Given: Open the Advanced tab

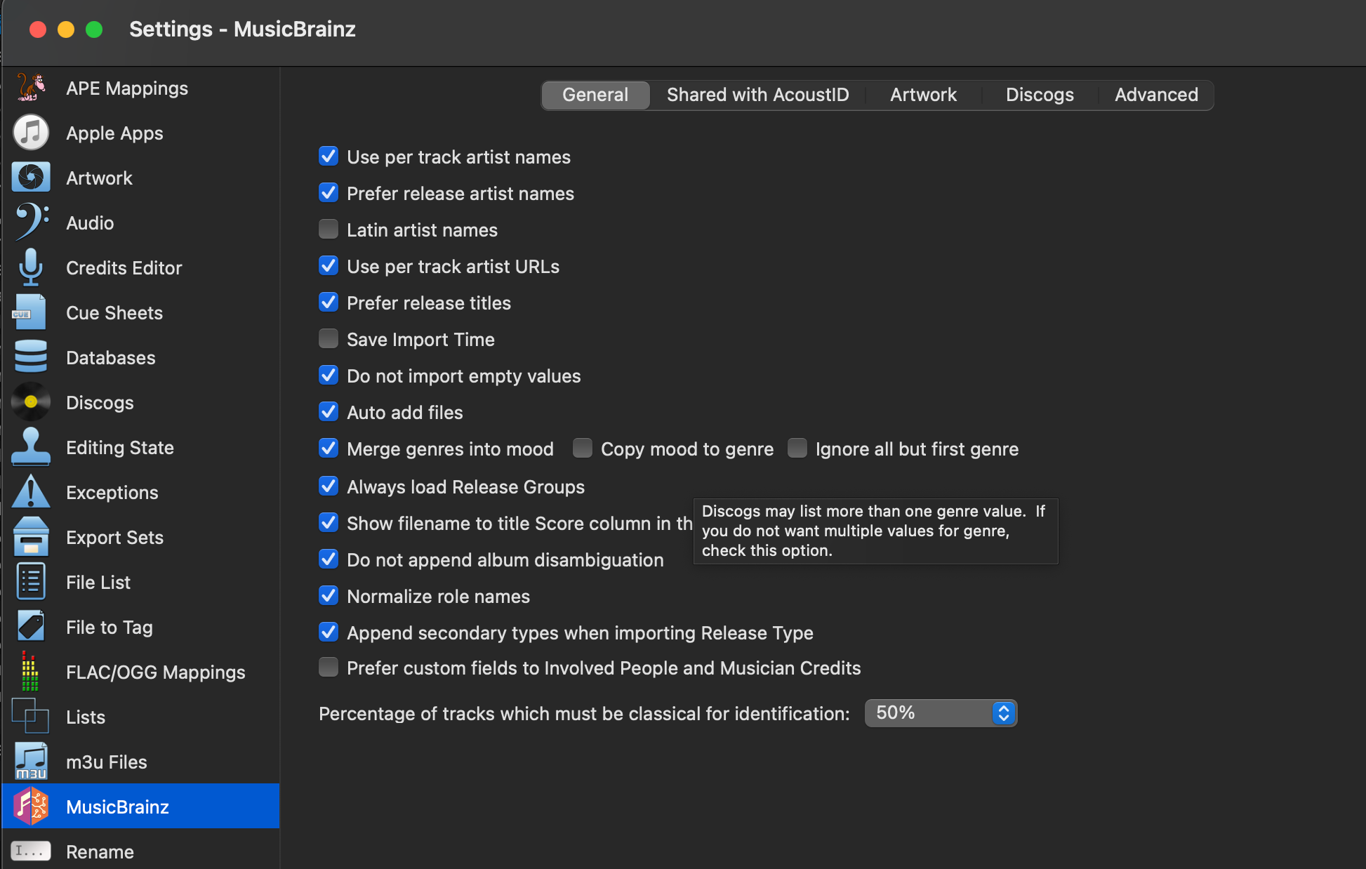Looking at the screenshot, I should (x=1156, y=95).
